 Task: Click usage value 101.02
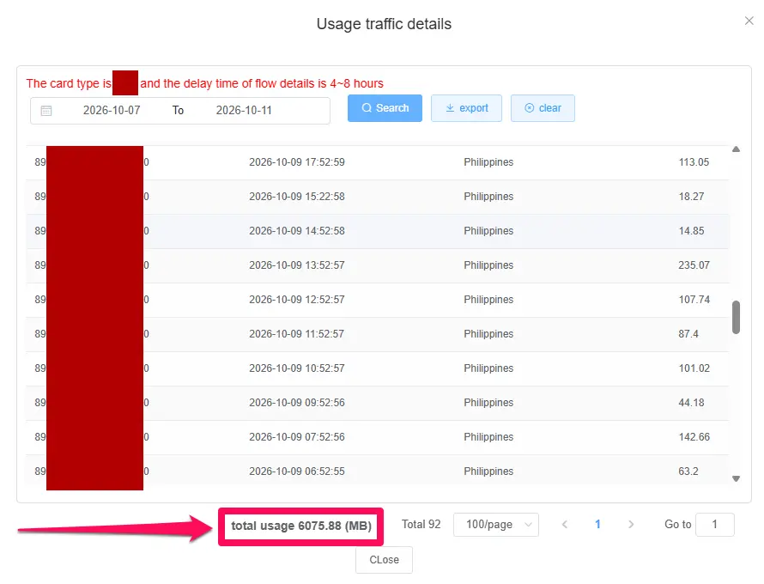pyautogui.click(x=694, y=368)
